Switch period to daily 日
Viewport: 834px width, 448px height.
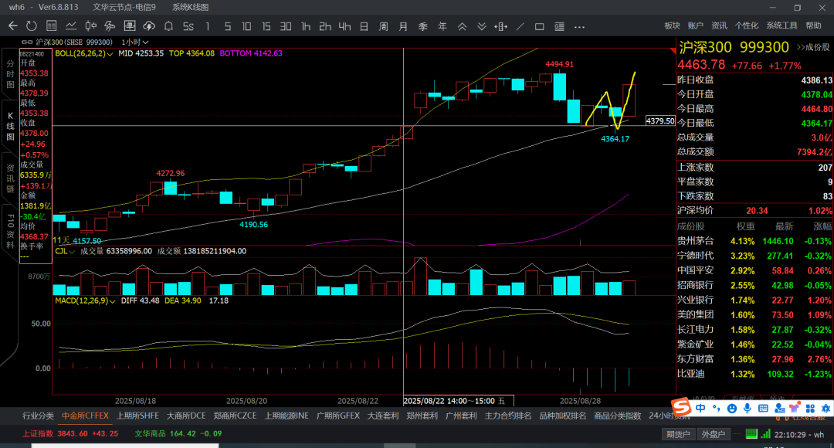[364, 26]
